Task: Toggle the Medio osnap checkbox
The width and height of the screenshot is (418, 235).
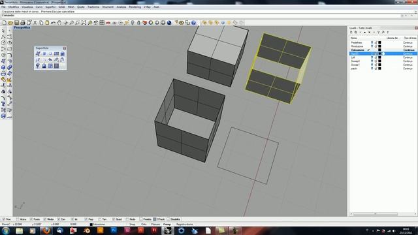Action: 45,219
